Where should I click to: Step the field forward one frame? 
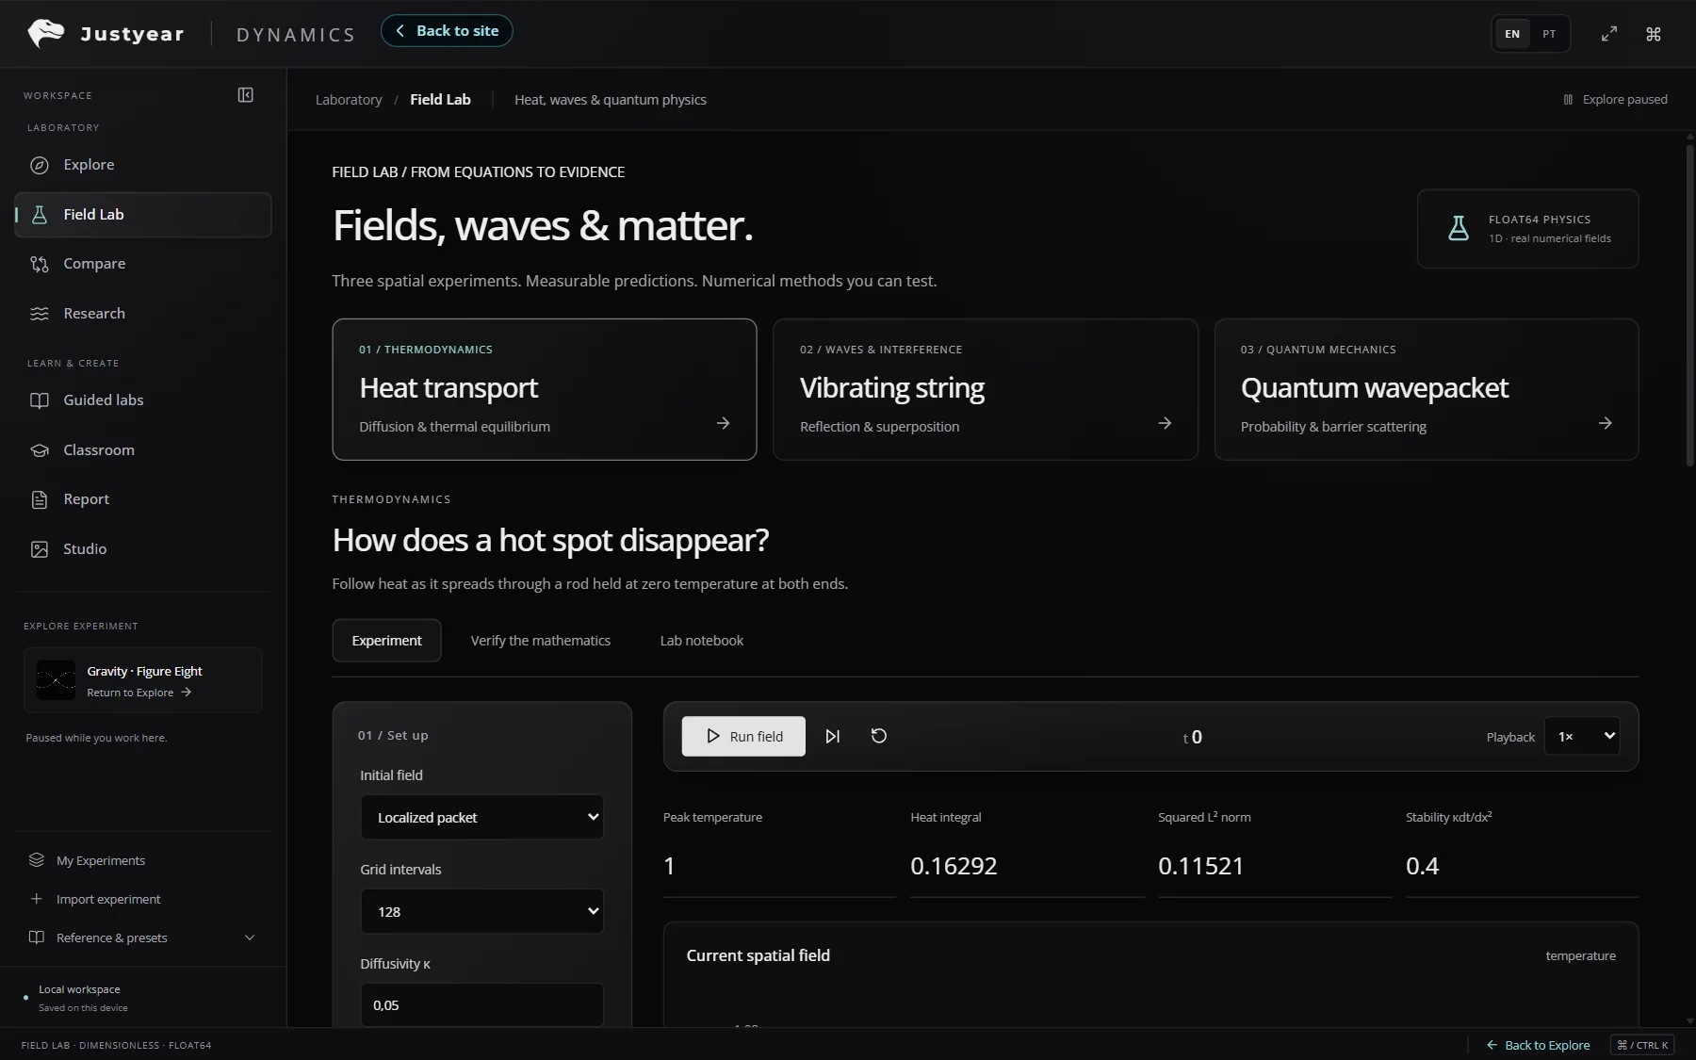(833, 737)
